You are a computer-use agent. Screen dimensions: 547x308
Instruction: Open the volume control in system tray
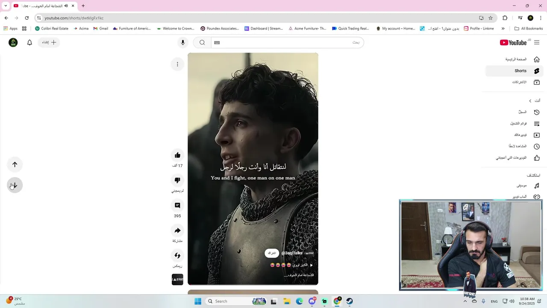pyautogui.click(x=512, y=301)
